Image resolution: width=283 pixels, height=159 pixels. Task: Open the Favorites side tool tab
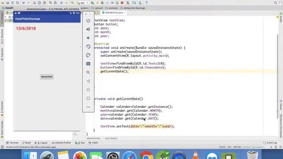click(2, 109)
